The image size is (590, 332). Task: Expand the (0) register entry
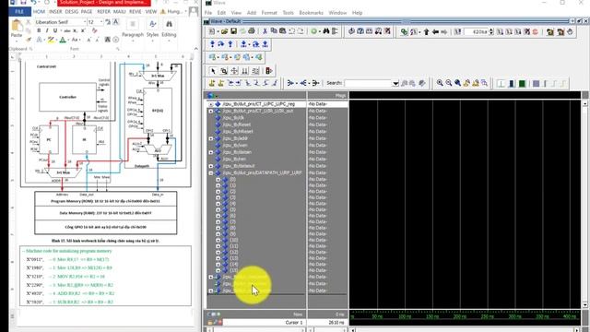pos(218,180)
